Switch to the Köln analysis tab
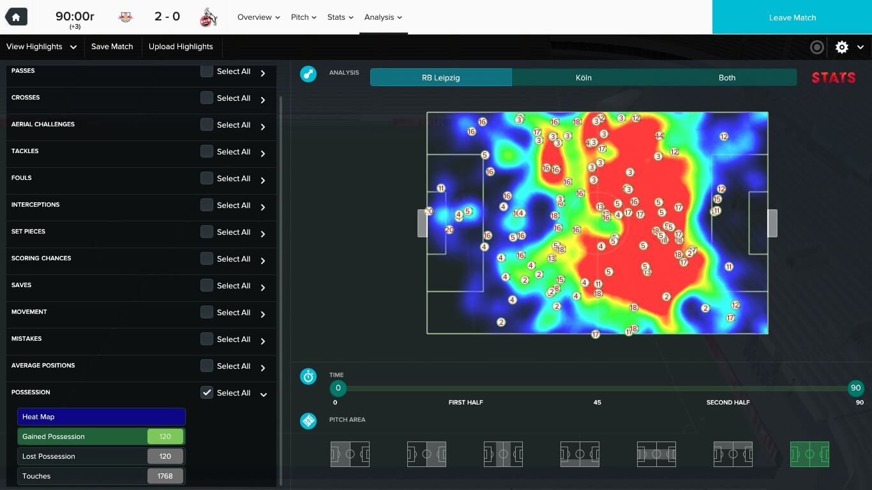 point(583,77)
